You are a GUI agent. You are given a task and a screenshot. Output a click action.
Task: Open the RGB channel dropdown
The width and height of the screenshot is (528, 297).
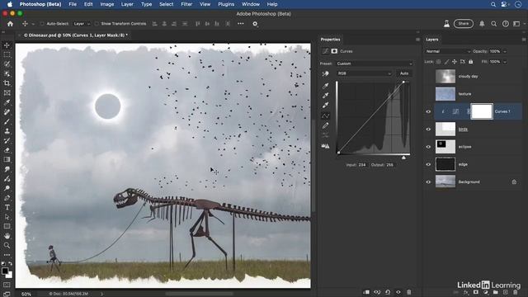tap(365, 73)
